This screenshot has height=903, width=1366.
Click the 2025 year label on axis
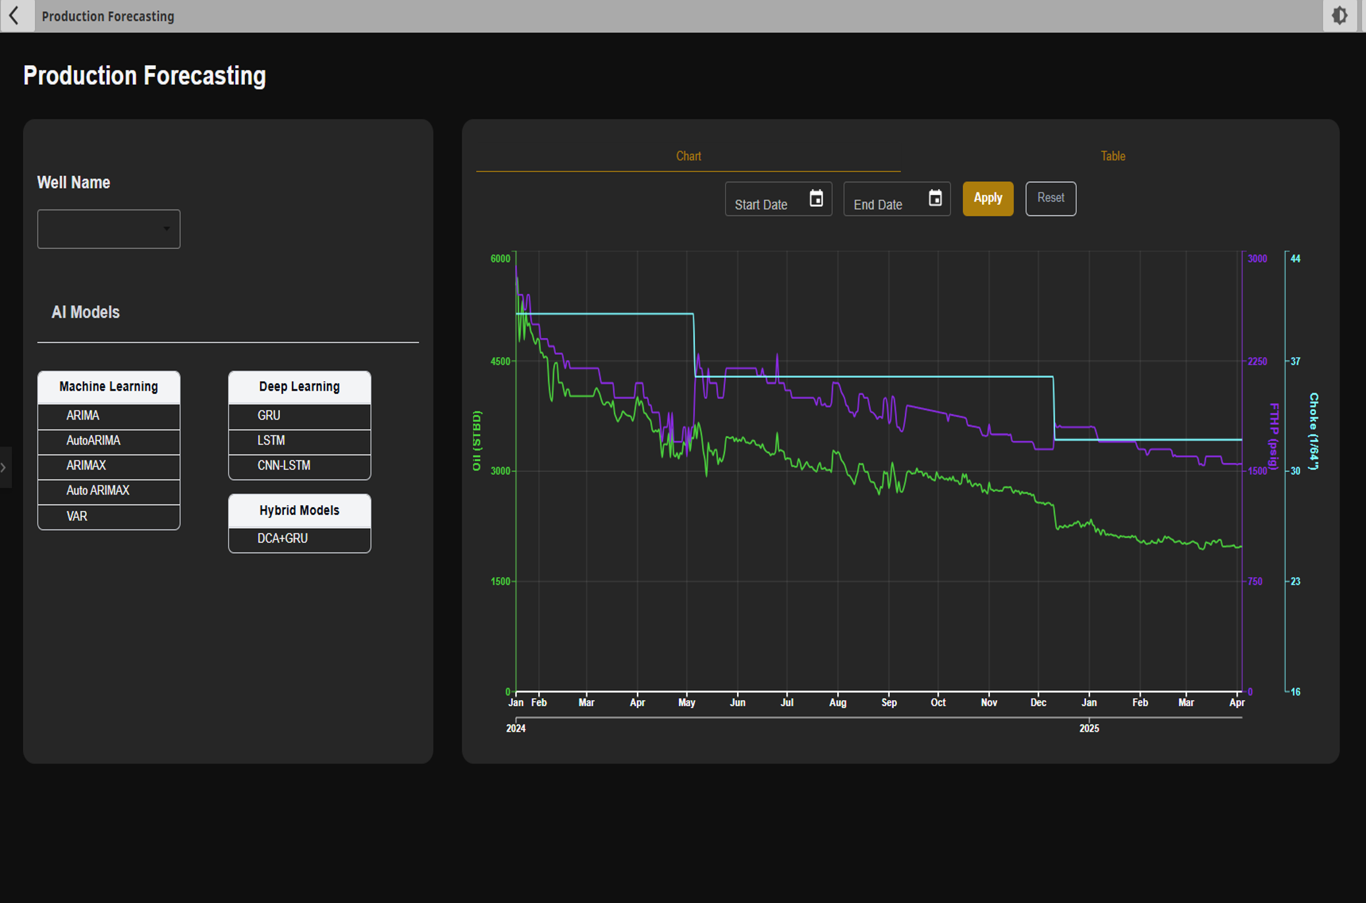(x=1089, y=728)
